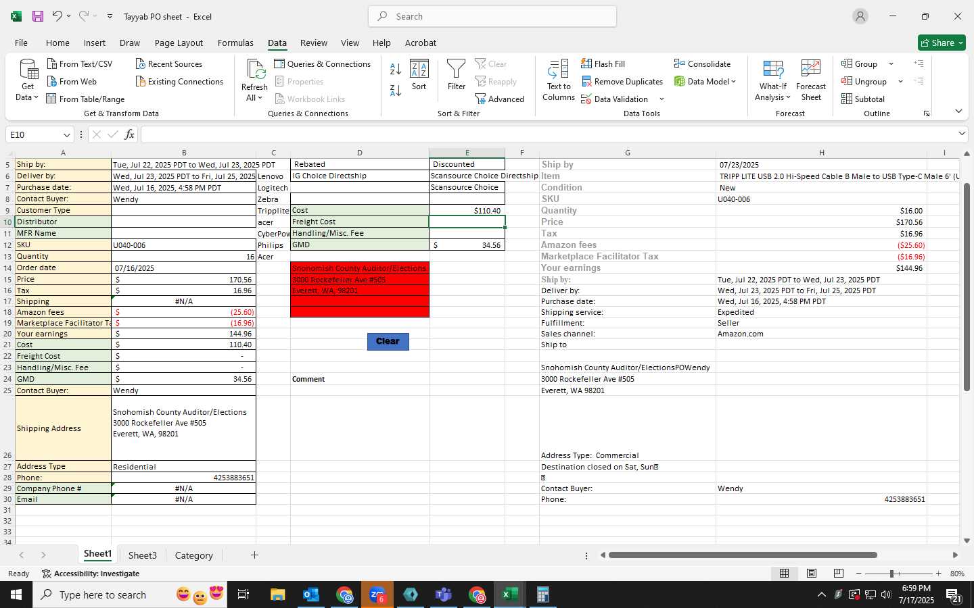Click inside the formula bar input
Screen dimensions: 974x608
click(548, 134)
